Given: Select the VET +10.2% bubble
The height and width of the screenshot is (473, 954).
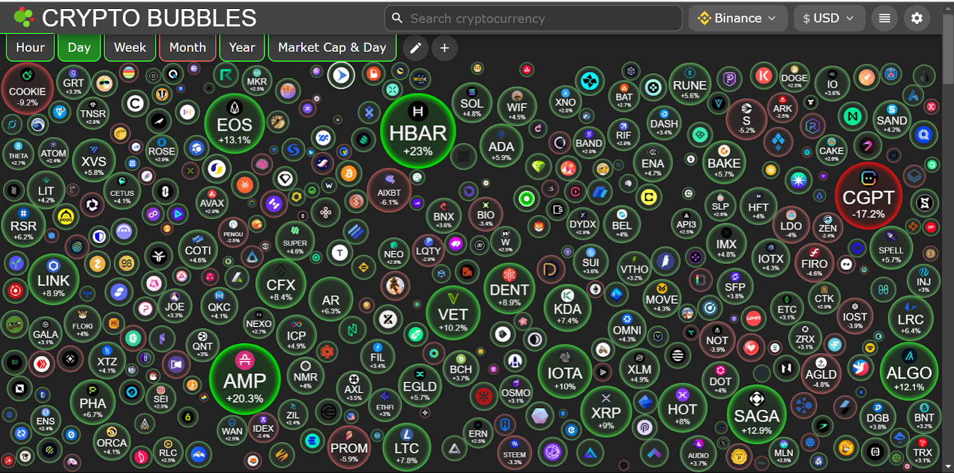Looking at the screenshot, I should pyautogui.click(x=453, y=314).
